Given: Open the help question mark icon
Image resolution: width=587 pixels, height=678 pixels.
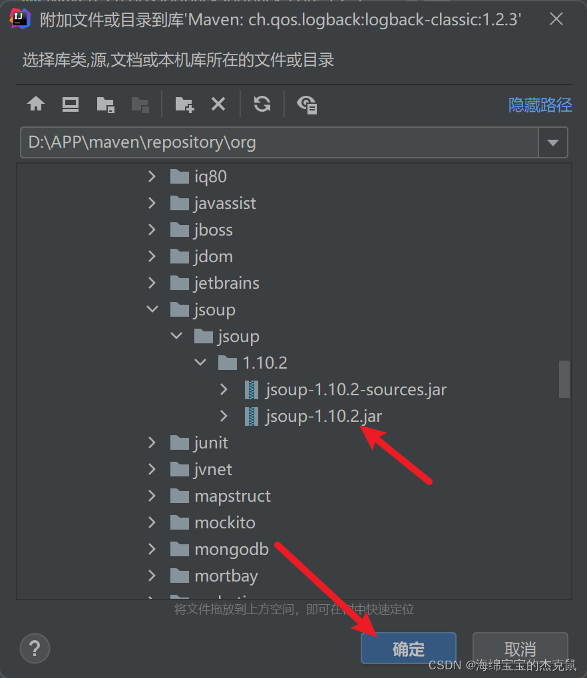Looking at the screenshot, I should 35,648.
